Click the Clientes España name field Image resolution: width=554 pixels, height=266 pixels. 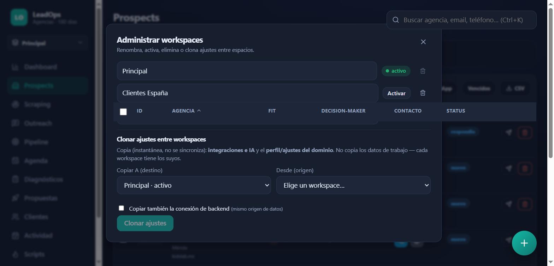tap(247, 93)
